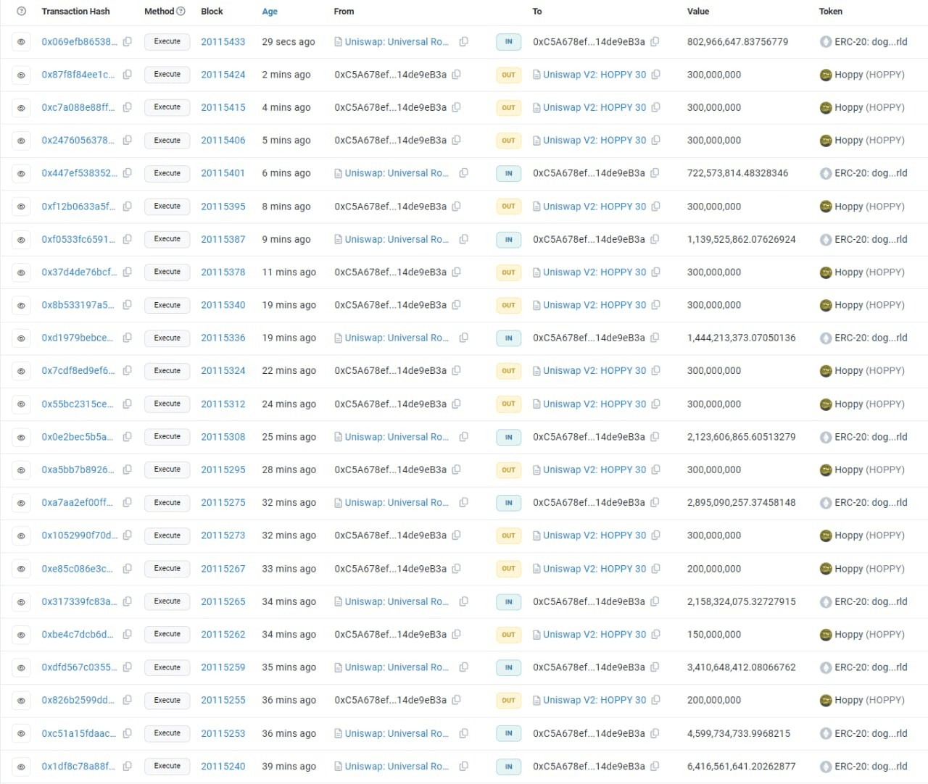Screen dimensions: 928x784
Task: Copy hash 0x447ef538352 to clipboard
Action: click(x=128, y=173)
